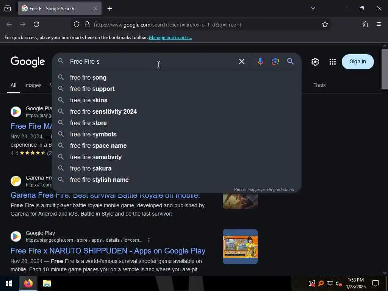This screenshot has width=388, height=291.
Task: Open File Explorer from taskbar
Action: (x=47, y=283)
